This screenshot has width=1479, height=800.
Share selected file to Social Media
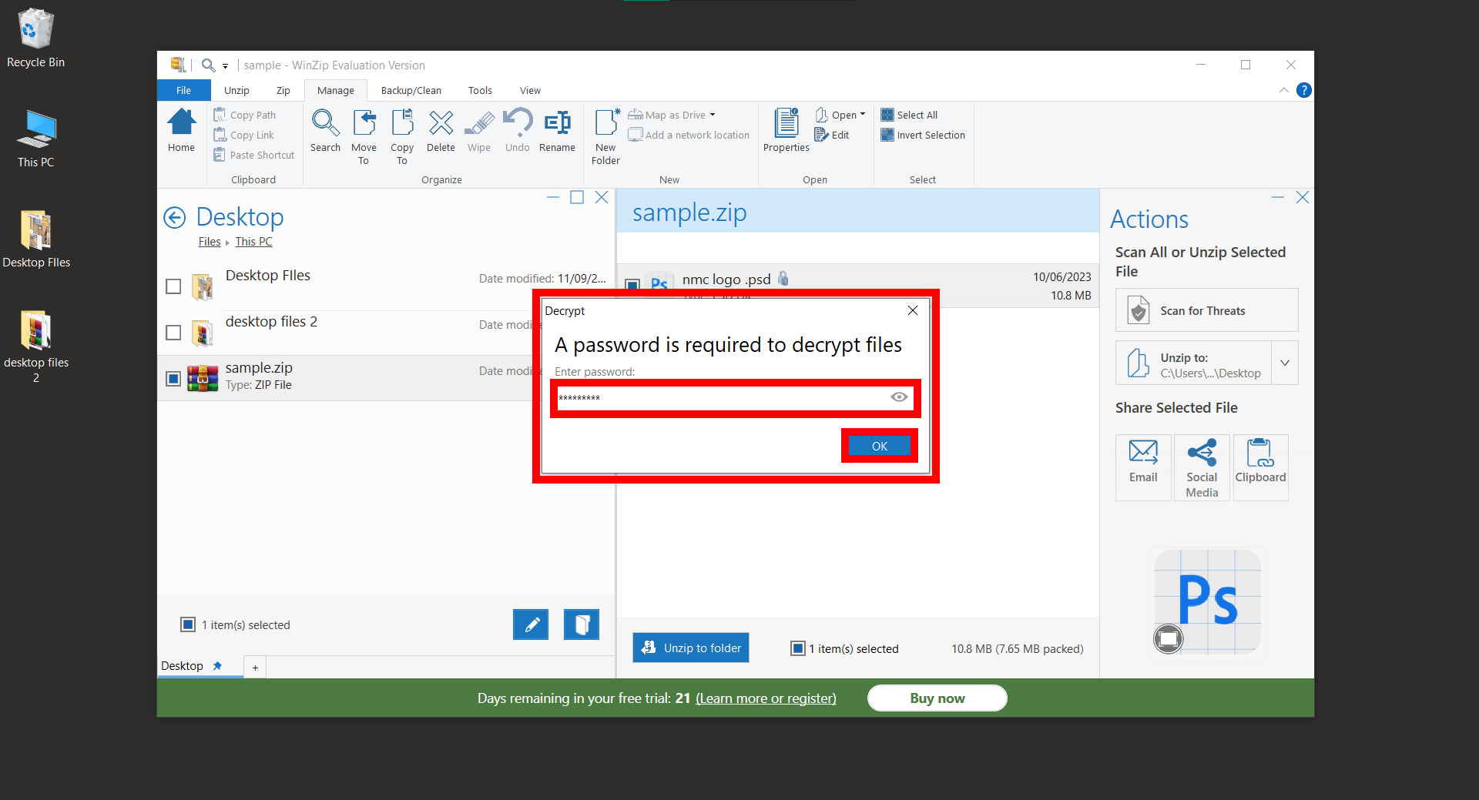coord(1201,466)
